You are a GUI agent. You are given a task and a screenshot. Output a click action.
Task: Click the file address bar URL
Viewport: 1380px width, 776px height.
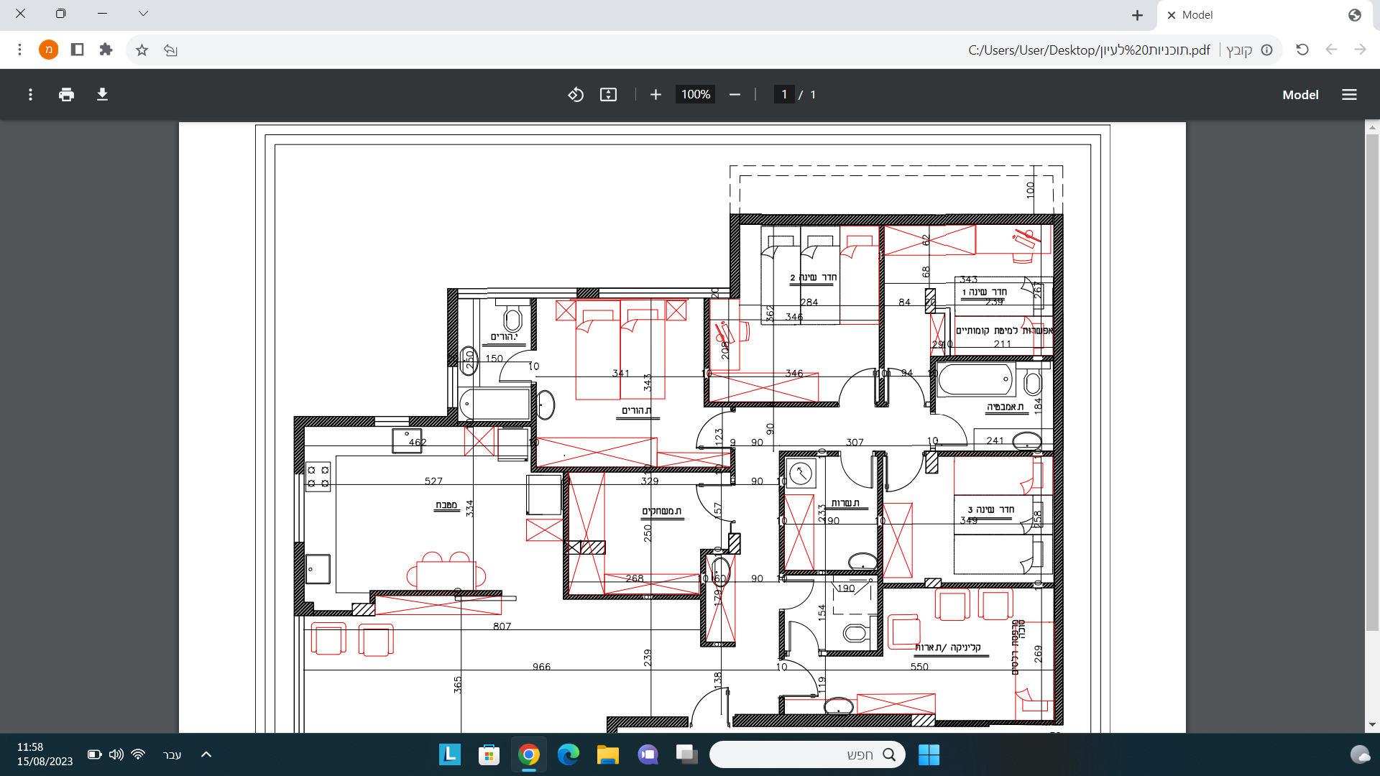[x=1088, y=50]
